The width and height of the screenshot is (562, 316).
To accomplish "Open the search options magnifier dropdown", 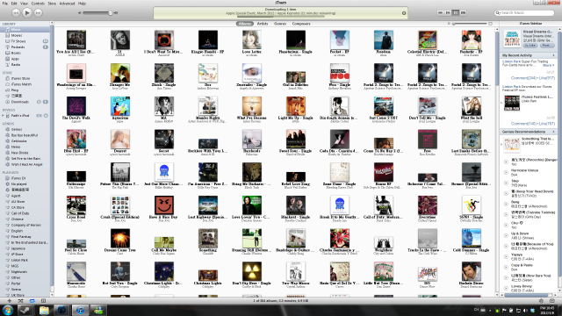I will click(498, 13).
